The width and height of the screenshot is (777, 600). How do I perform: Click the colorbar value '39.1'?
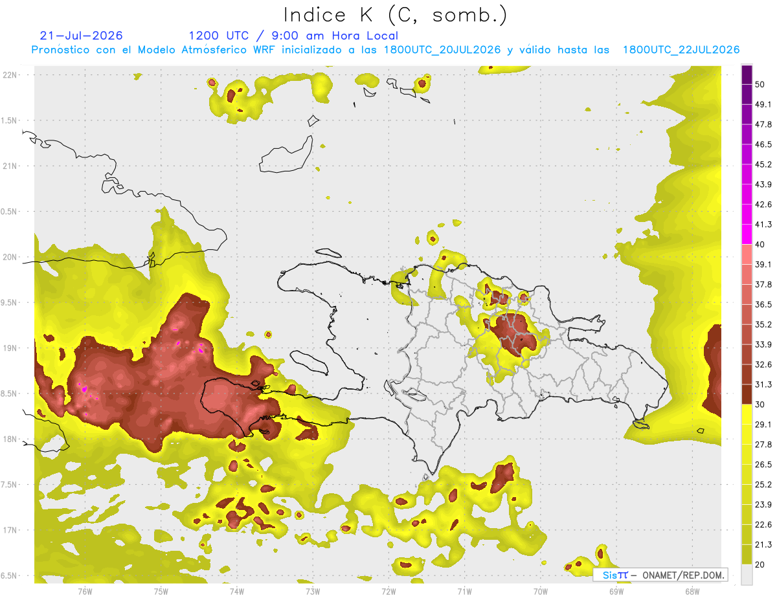tap(763, 264)
